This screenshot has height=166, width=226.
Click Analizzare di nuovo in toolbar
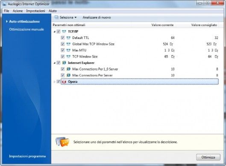tap(97, 17)
